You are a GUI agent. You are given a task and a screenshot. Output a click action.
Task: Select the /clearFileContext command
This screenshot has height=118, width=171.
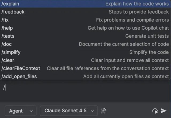tap(21, 68)
